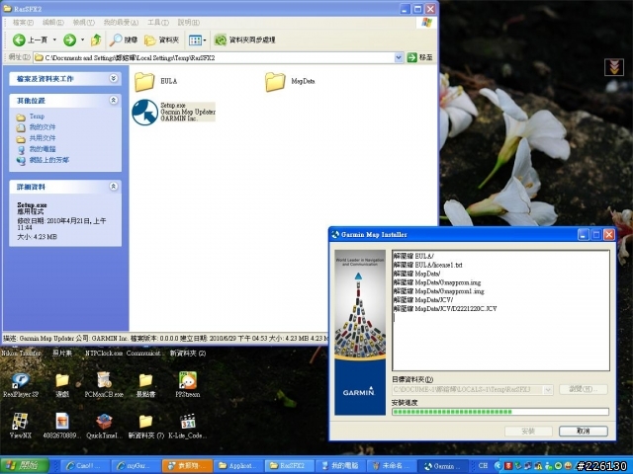The width and height of the screenshot is (633, 474).
Task: Open the 搜尋 search pane
Action: (124, 39)
